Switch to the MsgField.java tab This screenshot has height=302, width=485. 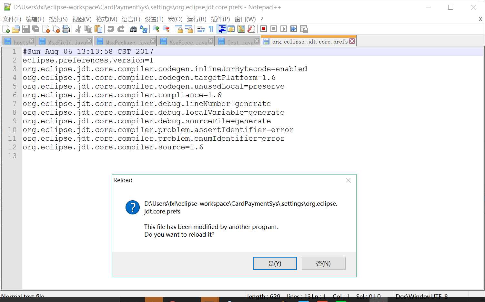pyautogui.click(x=64, y=42)
